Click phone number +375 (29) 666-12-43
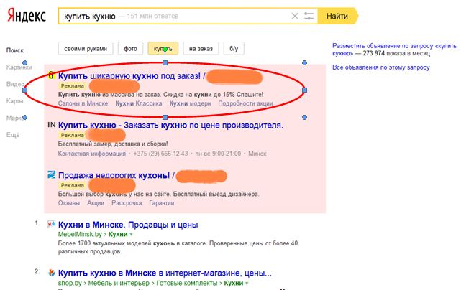This screenshot has width=461, height=290. [x=160, y=154]
